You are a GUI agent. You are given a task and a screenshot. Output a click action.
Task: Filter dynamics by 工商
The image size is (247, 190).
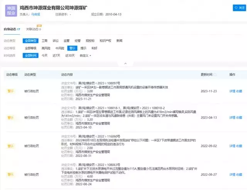[45, 41]
